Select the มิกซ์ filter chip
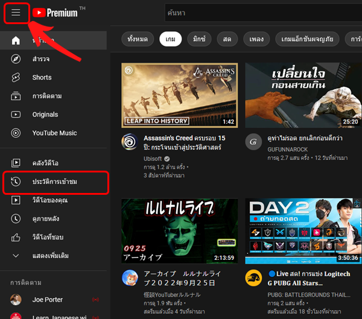 199,39
